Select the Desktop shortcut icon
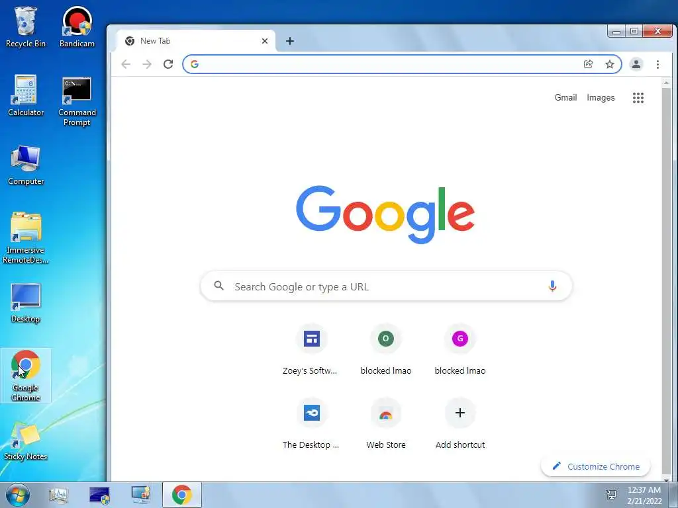The height and width of the screenshot is (508, 678). click(26, 303)
